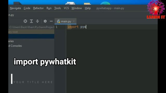Select the project path row C:\Users\Basit Khan
The height and width of the screenshot is (93, 166).
coord(31,27)
